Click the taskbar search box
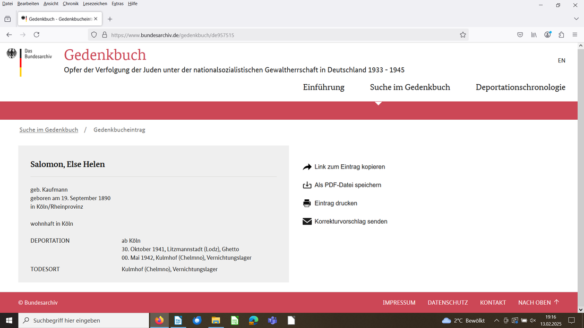The image size is (584, 328). coord(84,320)
